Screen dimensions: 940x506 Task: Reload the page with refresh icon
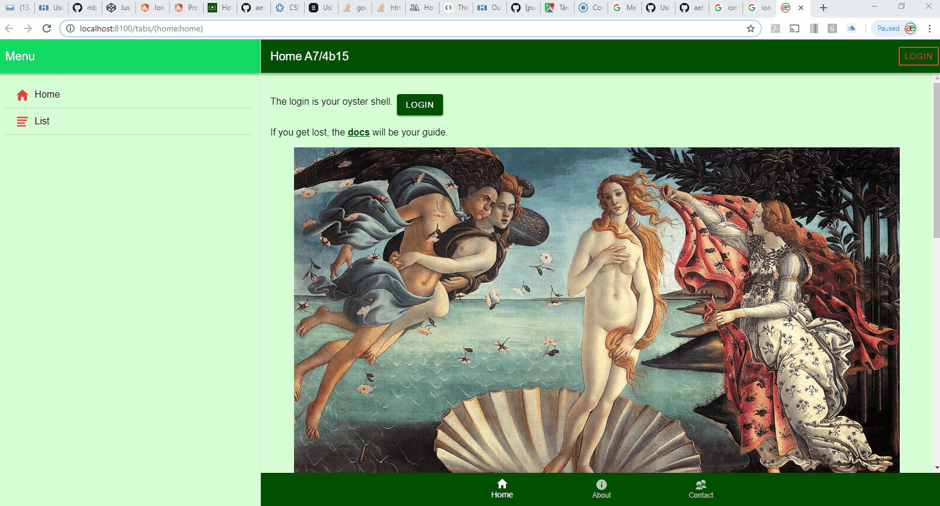tap(47, 28)
